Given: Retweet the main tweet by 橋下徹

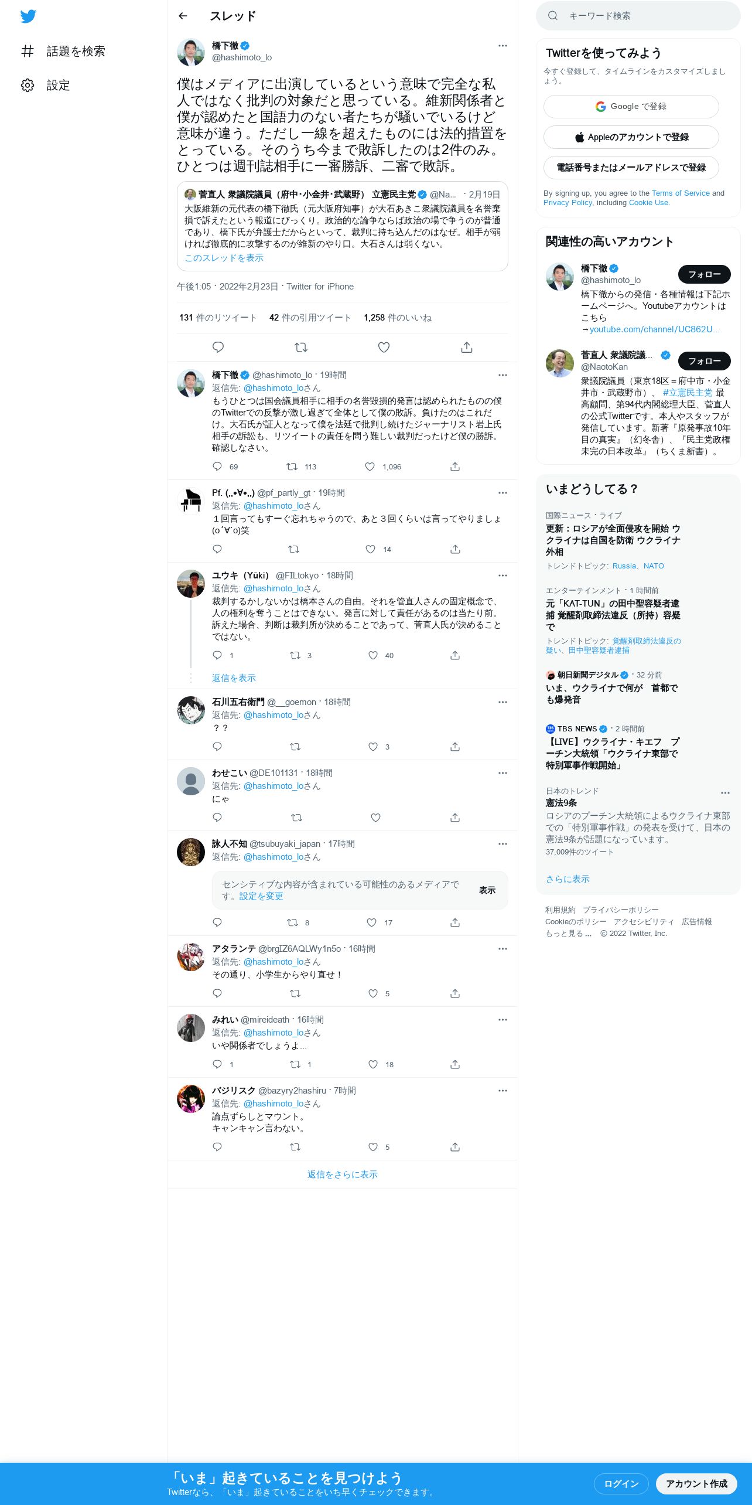Looking at the screenshot, I should pyautogui.click(x=301, y=348).
